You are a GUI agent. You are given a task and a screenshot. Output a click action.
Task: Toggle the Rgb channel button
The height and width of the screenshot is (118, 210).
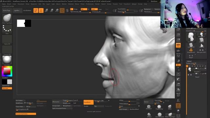[x=84, y=9]
